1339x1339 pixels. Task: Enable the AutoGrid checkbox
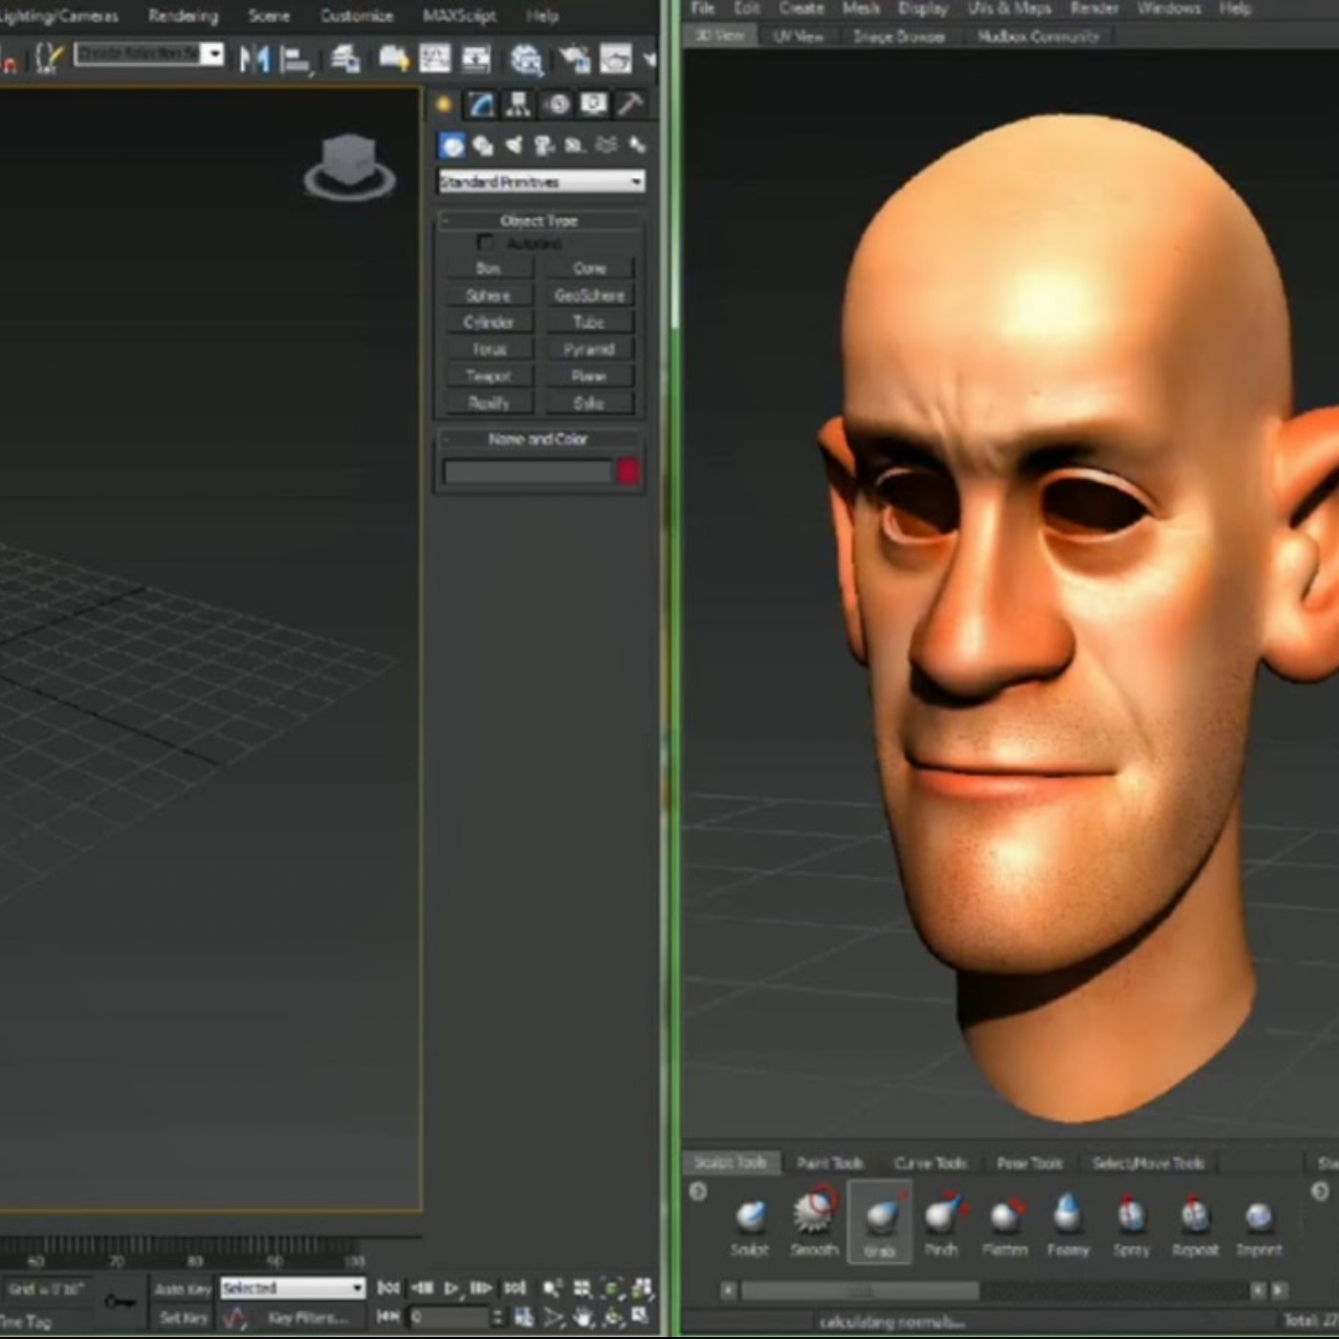click(486, 243)
